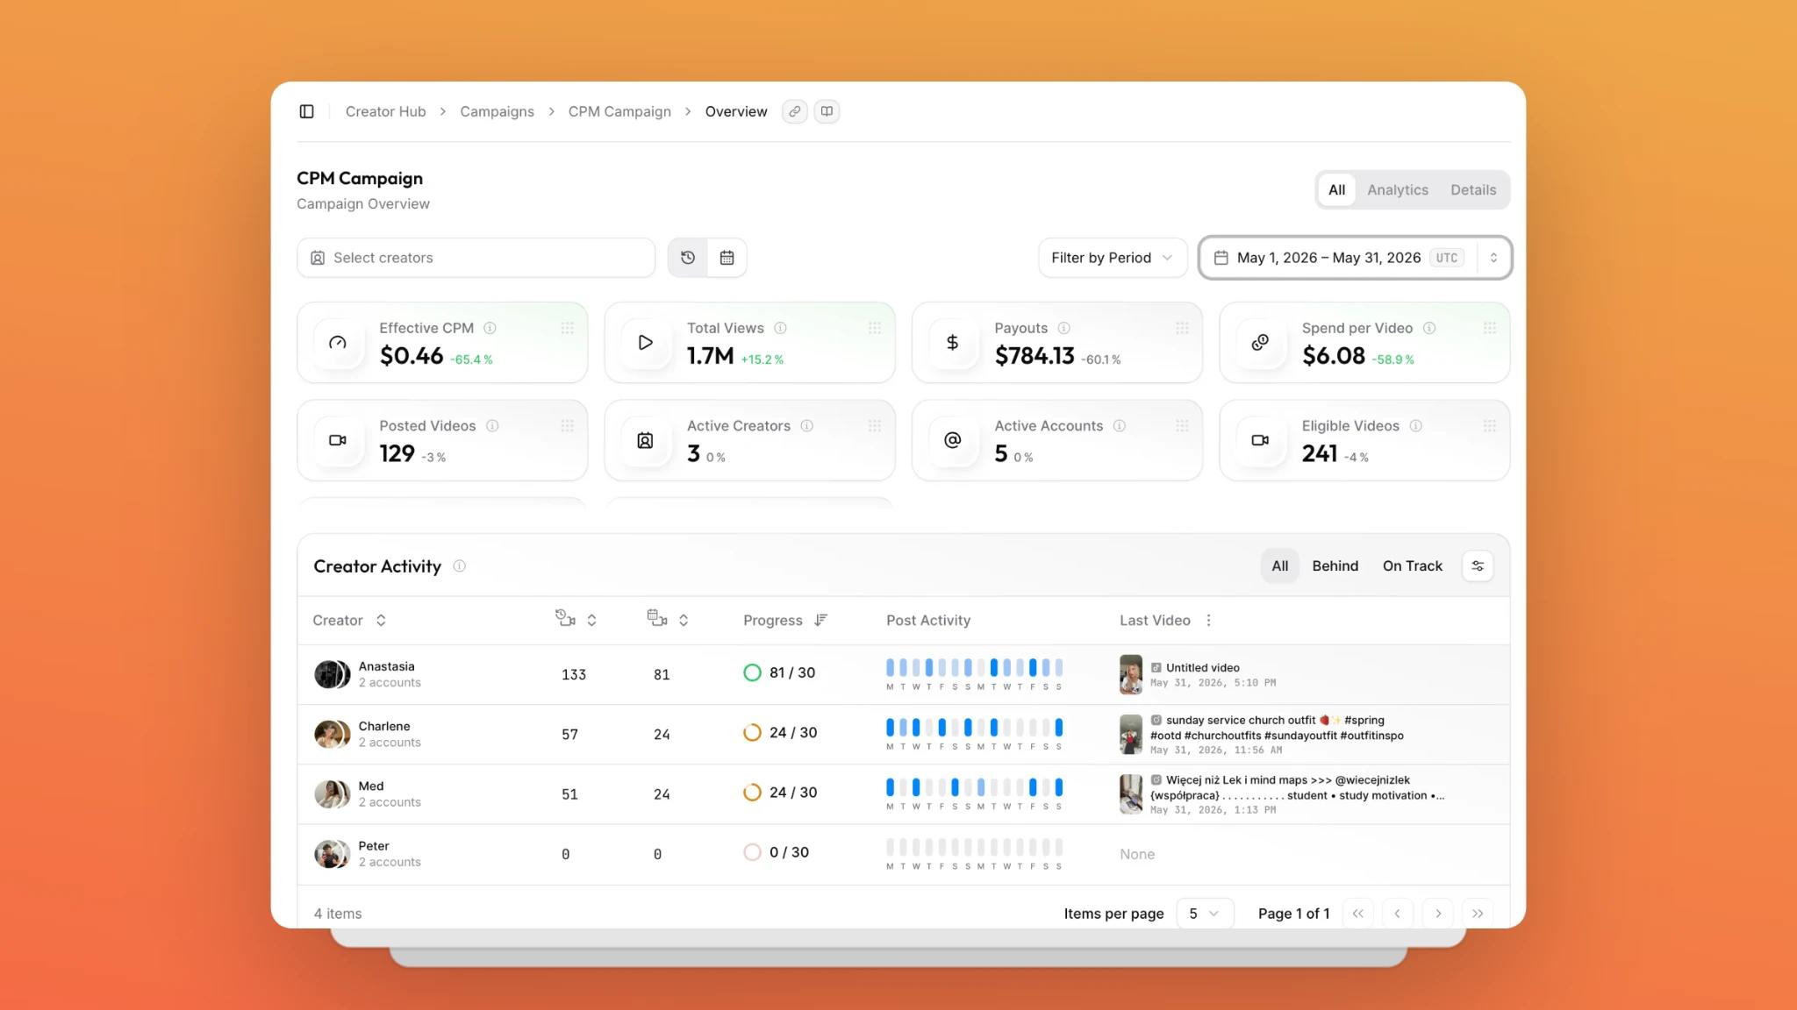Open Last Video column options menu
1797x1010 pixels.
coord(1208,621)
